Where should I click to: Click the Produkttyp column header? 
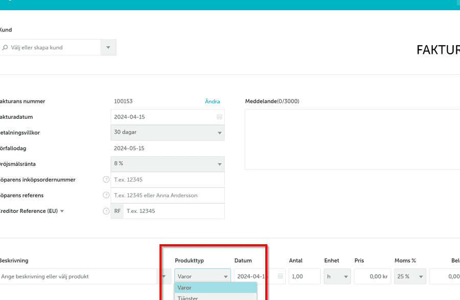pyautogui.click(x=189, y=261)
